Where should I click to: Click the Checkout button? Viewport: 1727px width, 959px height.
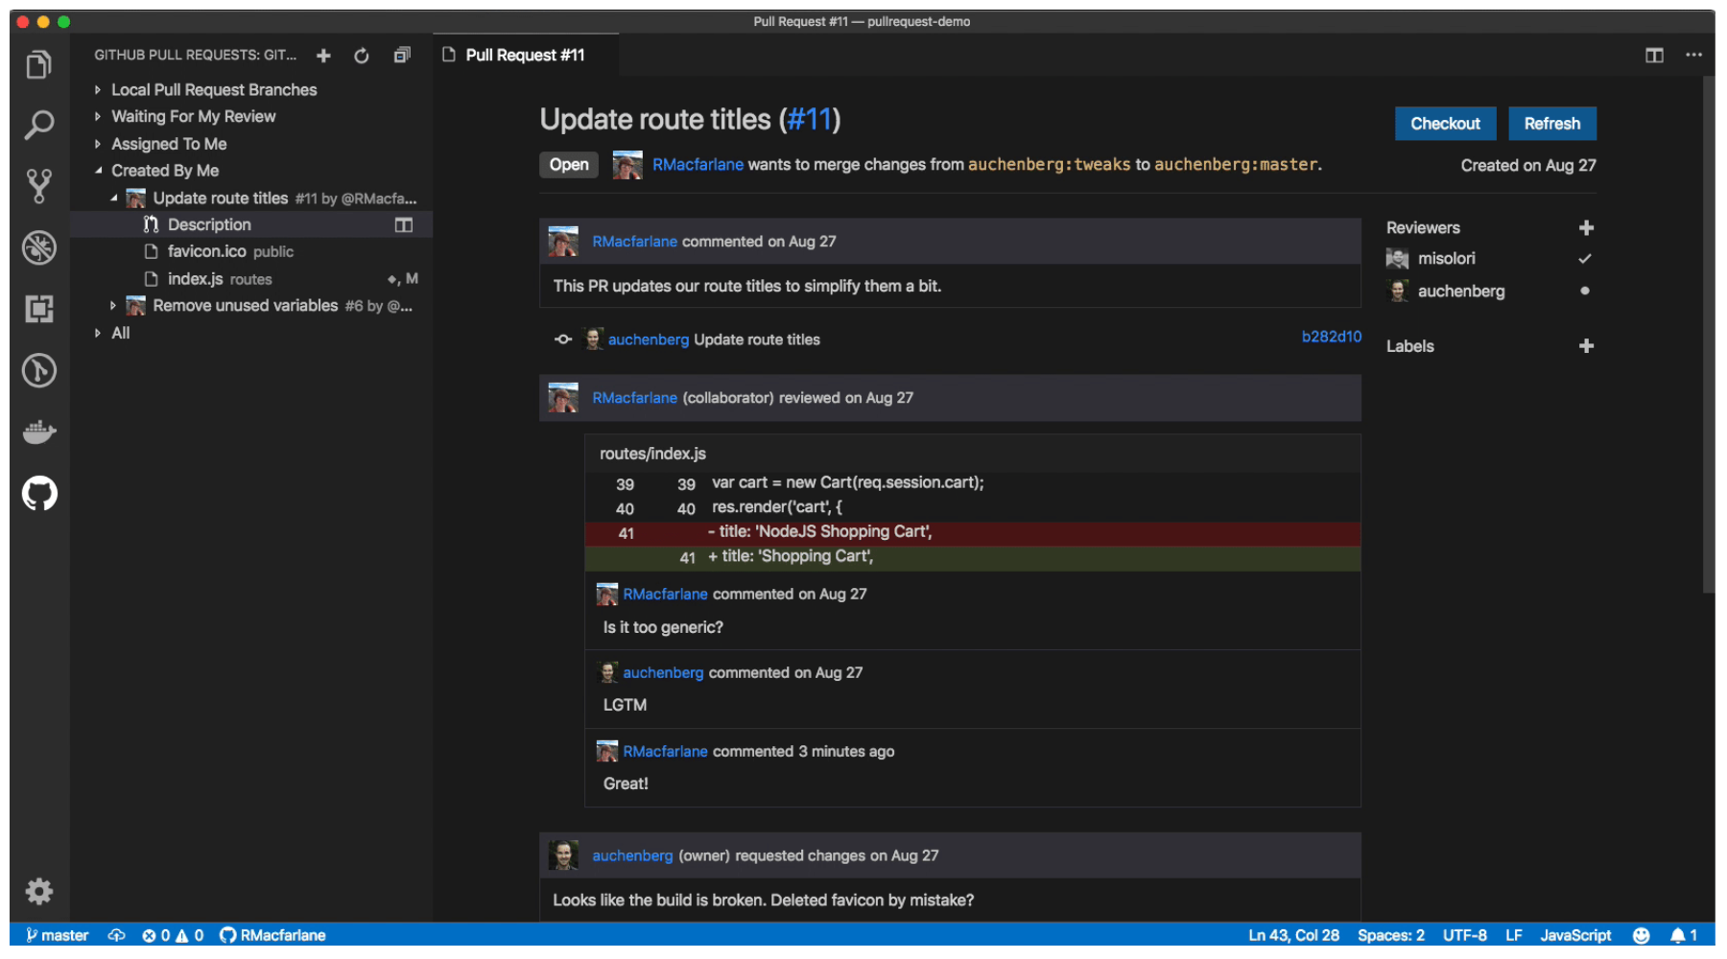pyautogui.click(x=1445, y=124)
